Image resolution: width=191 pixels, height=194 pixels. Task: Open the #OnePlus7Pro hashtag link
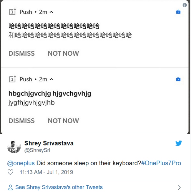point(161,163)
